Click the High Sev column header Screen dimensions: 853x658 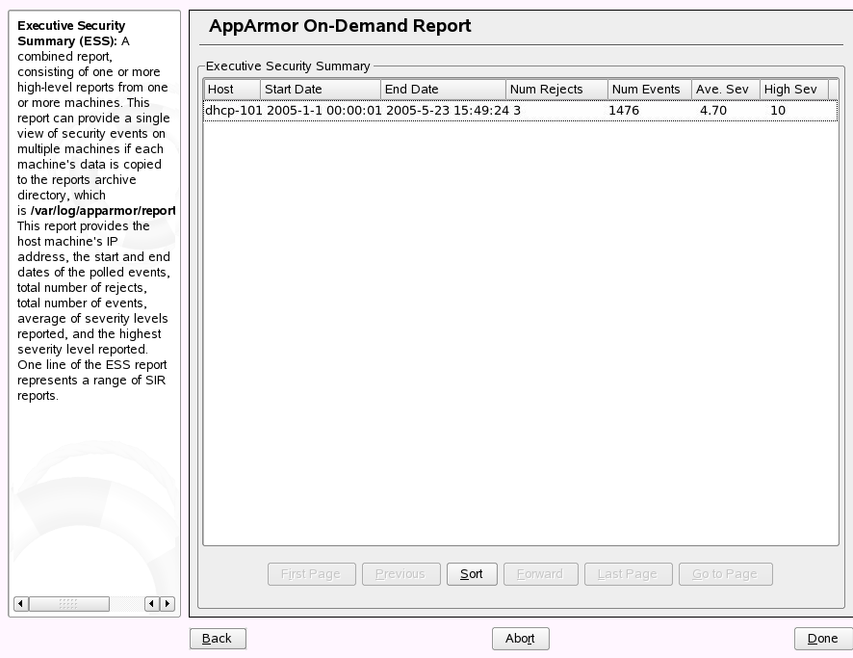tap(793, 90)
